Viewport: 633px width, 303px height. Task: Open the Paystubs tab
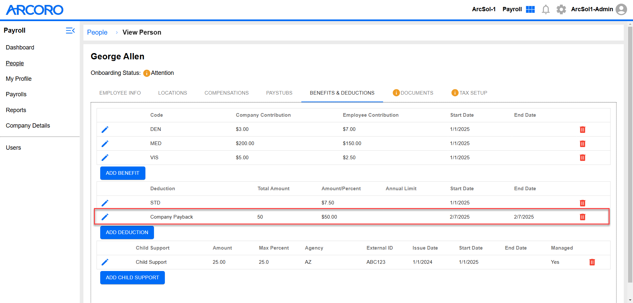click(x=279, y=93)
